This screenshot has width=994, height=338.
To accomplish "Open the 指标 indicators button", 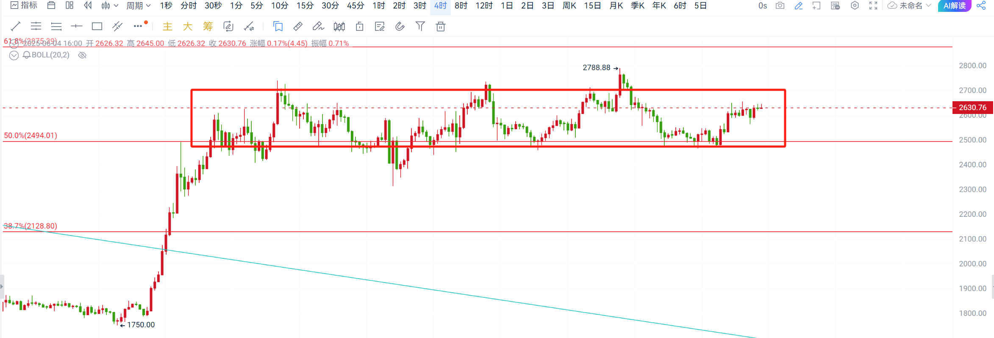I will pos(24,6).
